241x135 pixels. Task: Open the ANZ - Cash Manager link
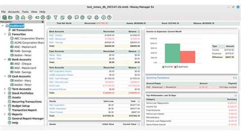[59, 79]
